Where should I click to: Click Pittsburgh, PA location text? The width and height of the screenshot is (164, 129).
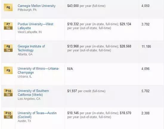27,10
